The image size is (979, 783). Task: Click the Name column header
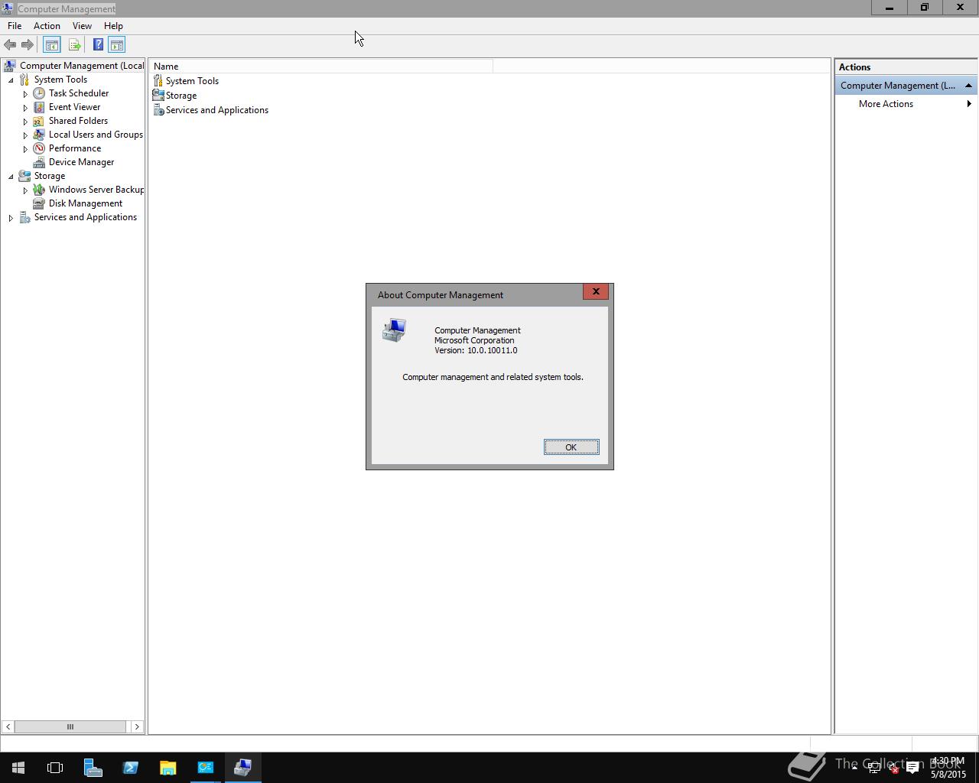(x=321, y=67)
